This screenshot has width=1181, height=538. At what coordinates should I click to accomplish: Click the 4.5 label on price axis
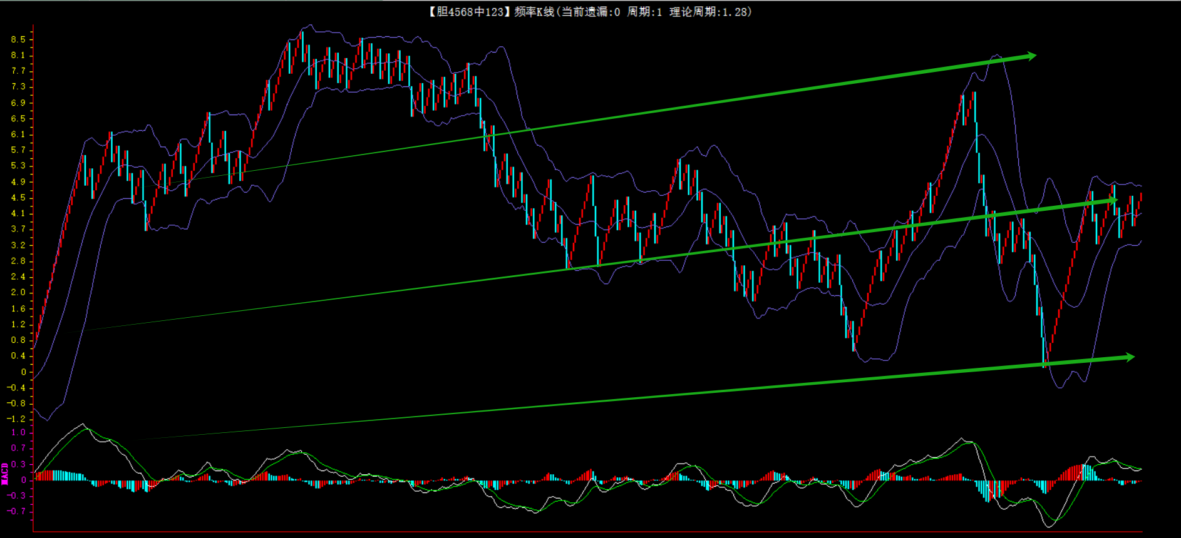tap(18, 198)
